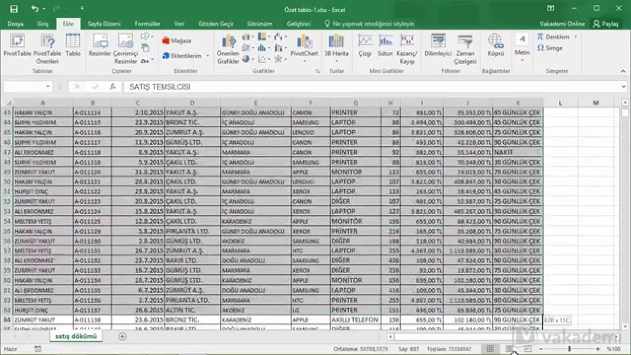The height and width of the screenshot is (355, 631).
Task: Click the Paylaş share button
Action: coord(606,23)
